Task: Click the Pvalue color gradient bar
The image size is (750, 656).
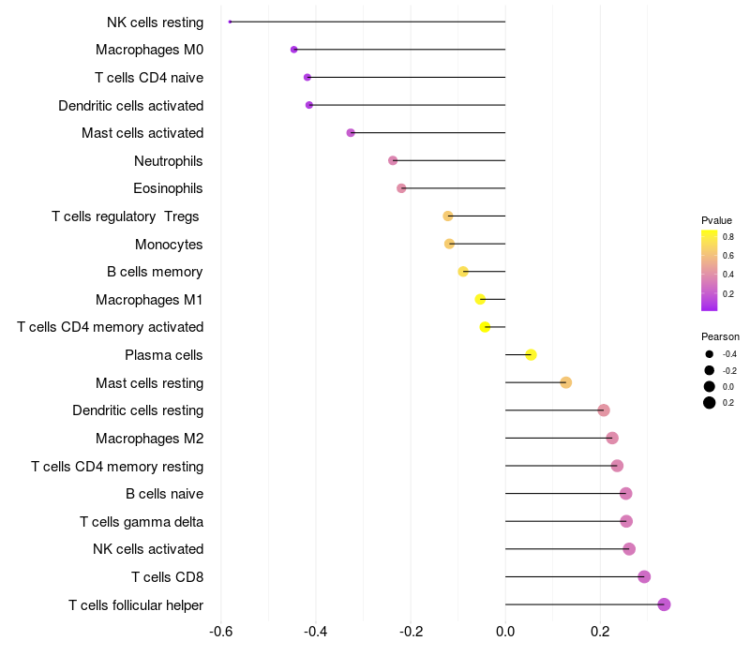Action: pos(710,271)
